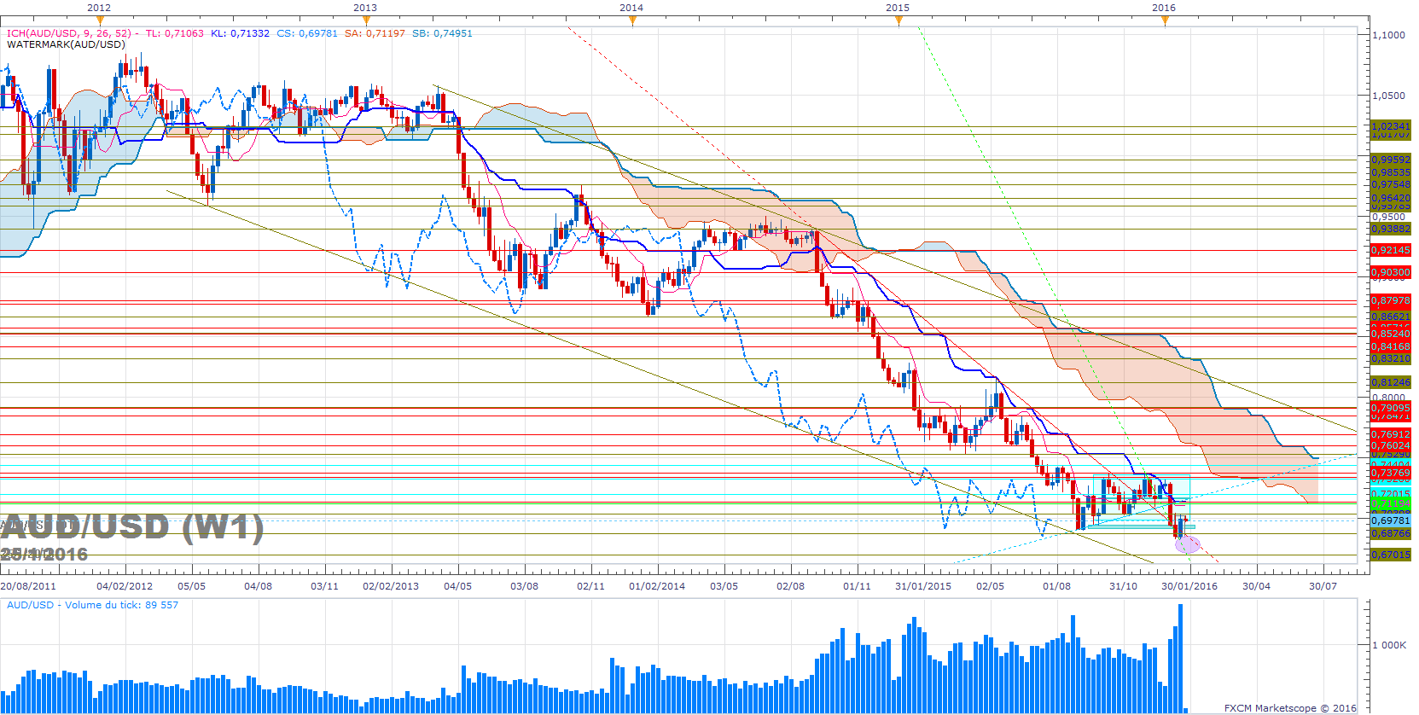Click the 30/07 date on time axis
1419x715 pixels.
tap(1323, 586)
